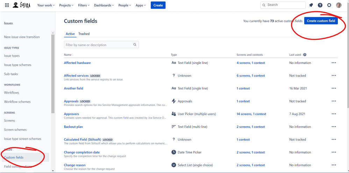Viewport: 349px width, 173px height.
Task: Open the Approvers field link
Action: 71,114
